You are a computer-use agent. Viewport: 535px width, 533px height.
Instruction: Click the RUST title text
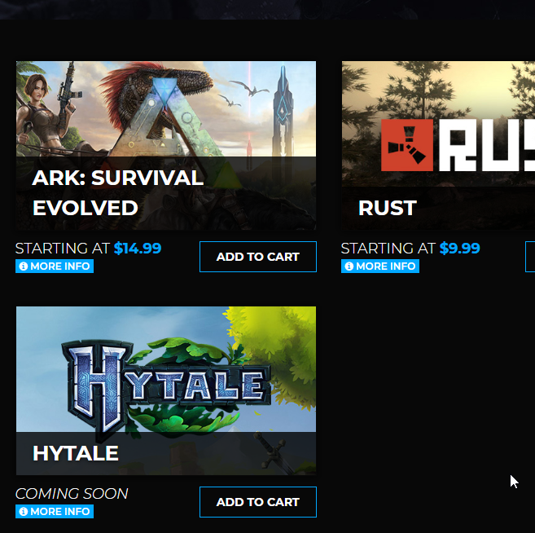pos(388,208)
